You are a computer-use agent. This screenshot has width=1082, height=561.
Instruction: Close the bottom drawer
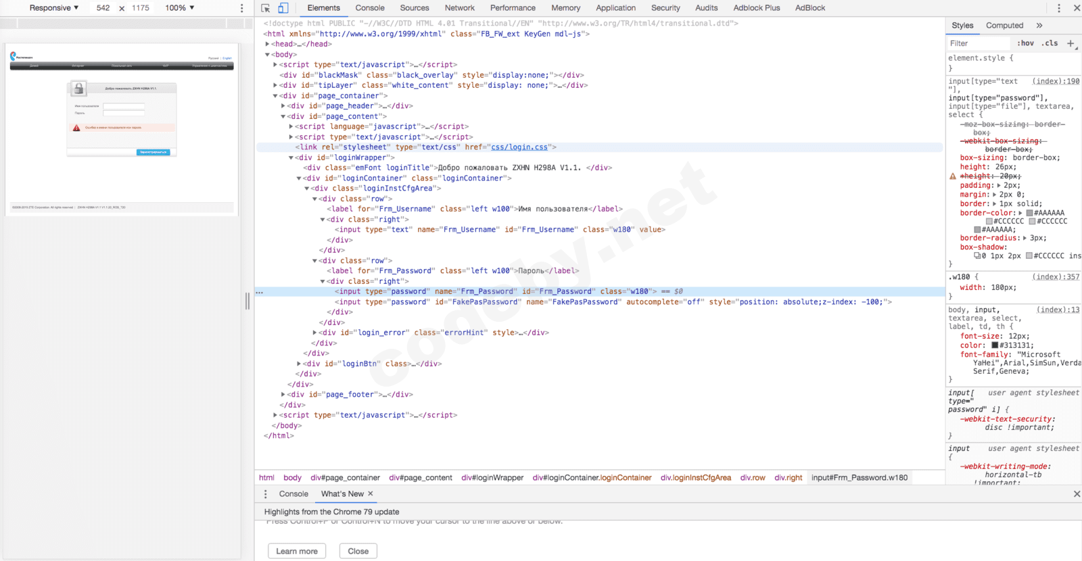click(x=1077, y=494)
